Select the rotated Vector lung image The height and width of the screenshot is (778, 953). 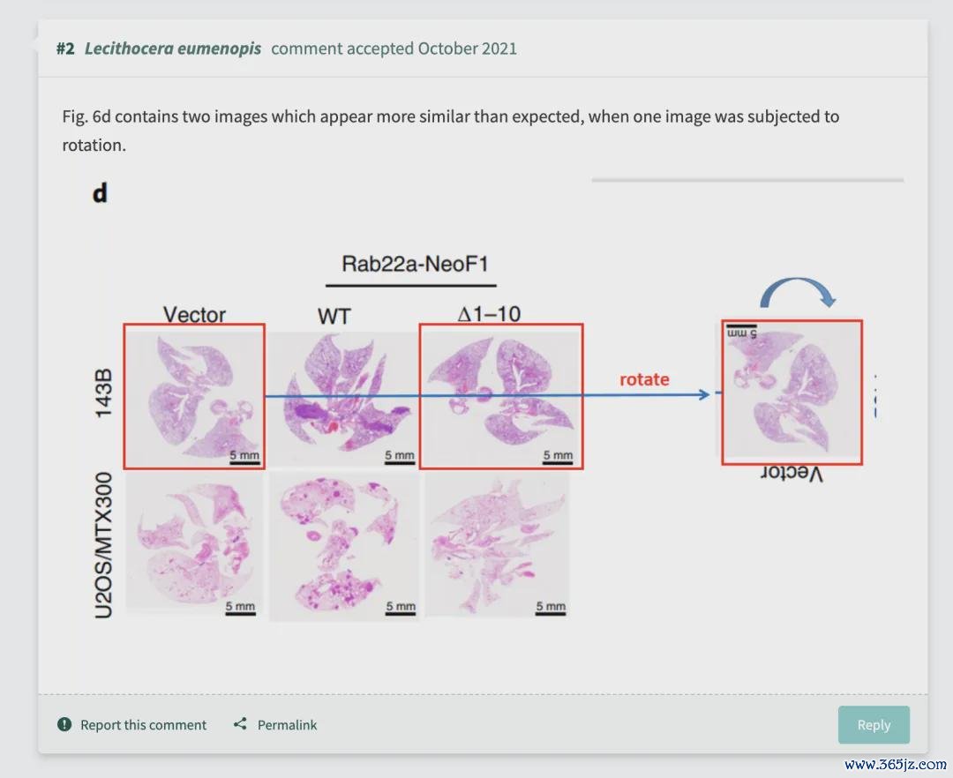point(792,393)
